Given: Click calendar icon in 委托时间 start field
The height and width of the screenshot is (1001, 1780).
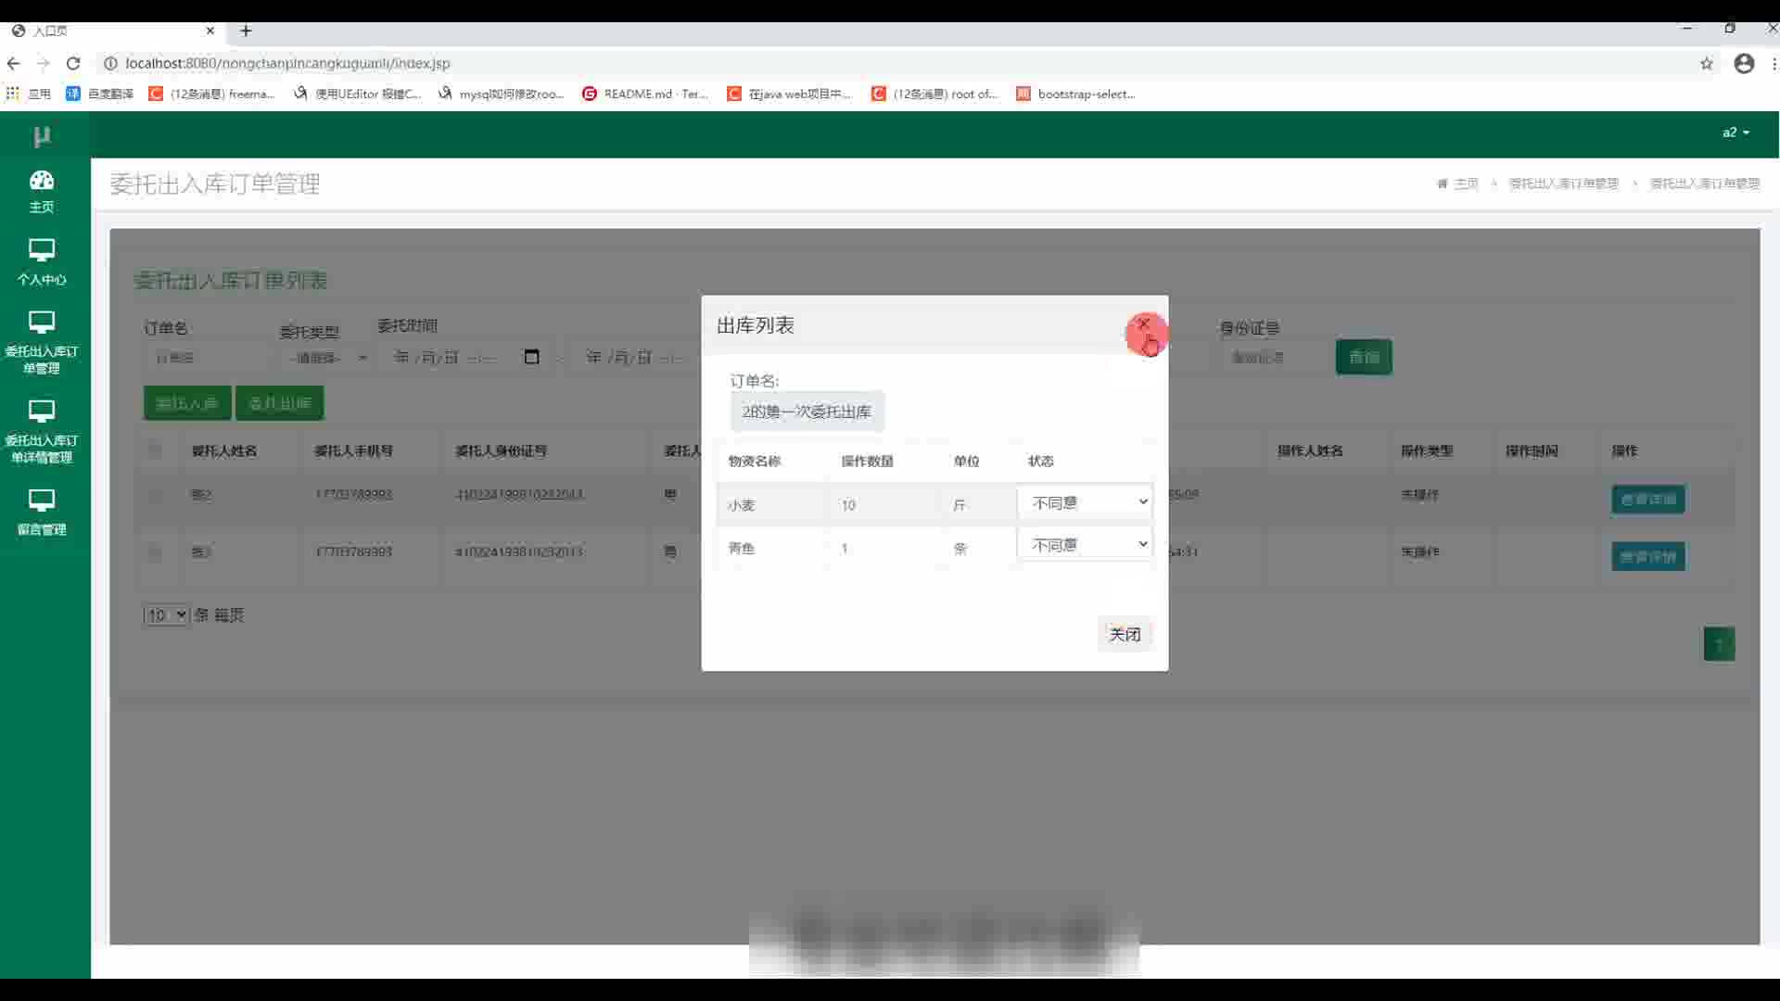Looking at the screenshot, I should point(531,357).
